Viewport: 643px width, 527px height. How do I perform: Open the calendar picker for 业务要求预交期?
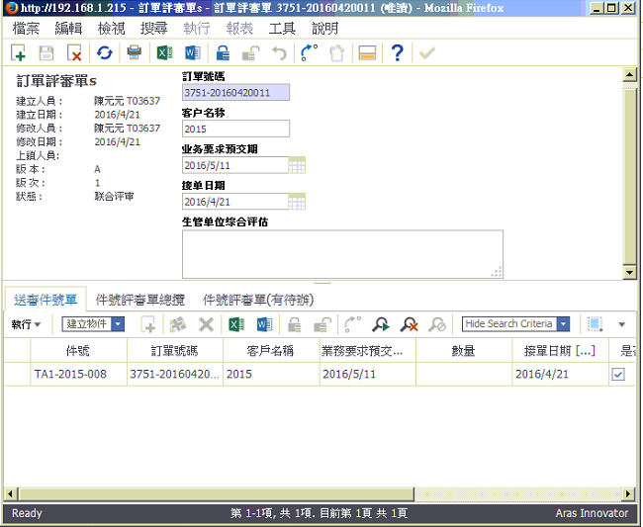(x=298, y=165)
